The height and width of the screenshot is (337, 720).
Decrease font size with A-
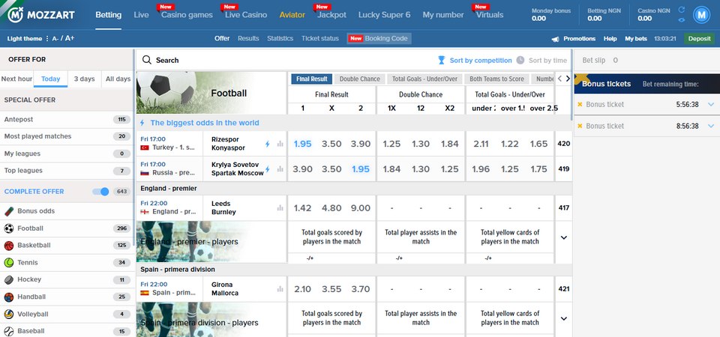pos(55,39)
